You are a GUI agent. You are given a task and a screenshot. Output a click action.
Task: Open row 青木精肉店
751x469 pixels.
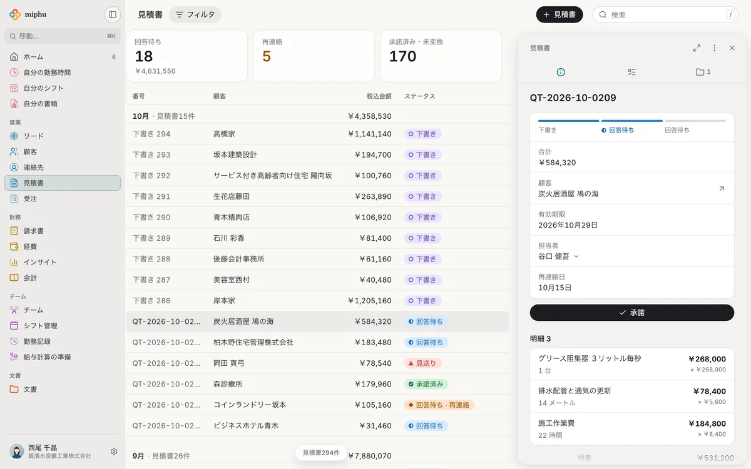[x=317, y=217]
